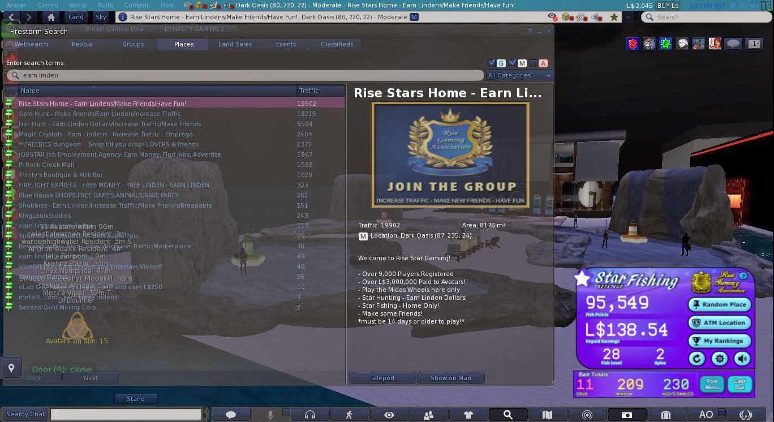Open the Build menu
Viewport: 774px width, 422px height.
point(105,5)
